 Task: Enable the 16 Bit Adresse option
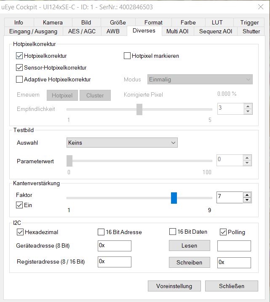pyautogui.click(x=101, y=232)
